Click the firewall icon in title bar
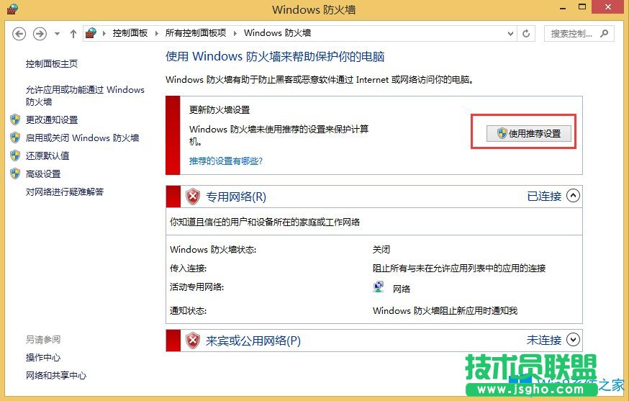The image size is (629, 401). pyautogui.click(x=12, y=9)
